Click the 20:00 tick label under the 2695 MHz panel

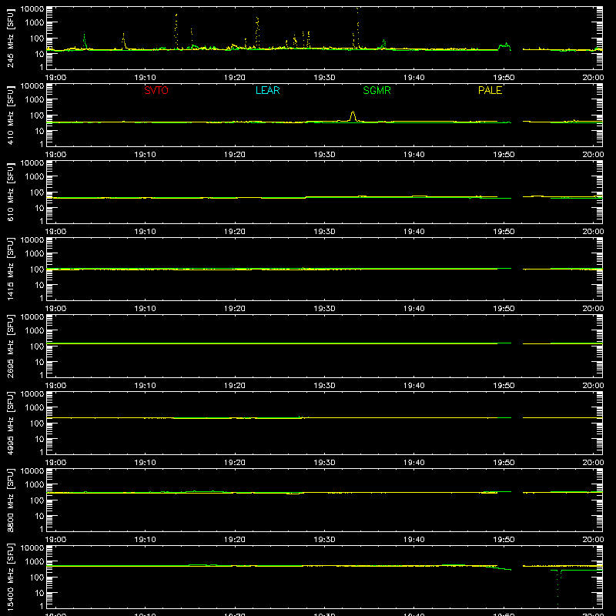click(x=593, y=386)
